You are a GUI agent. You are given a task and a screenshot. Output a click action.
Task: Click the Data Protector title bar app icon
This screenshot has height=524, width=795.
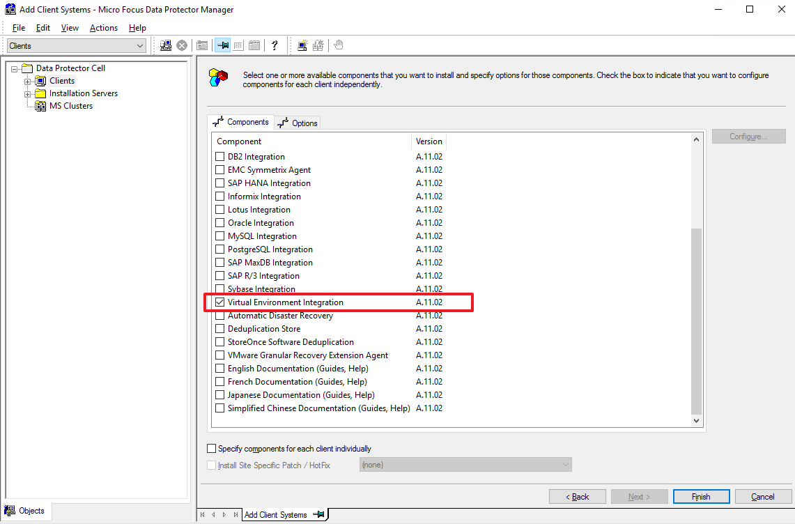10,9
